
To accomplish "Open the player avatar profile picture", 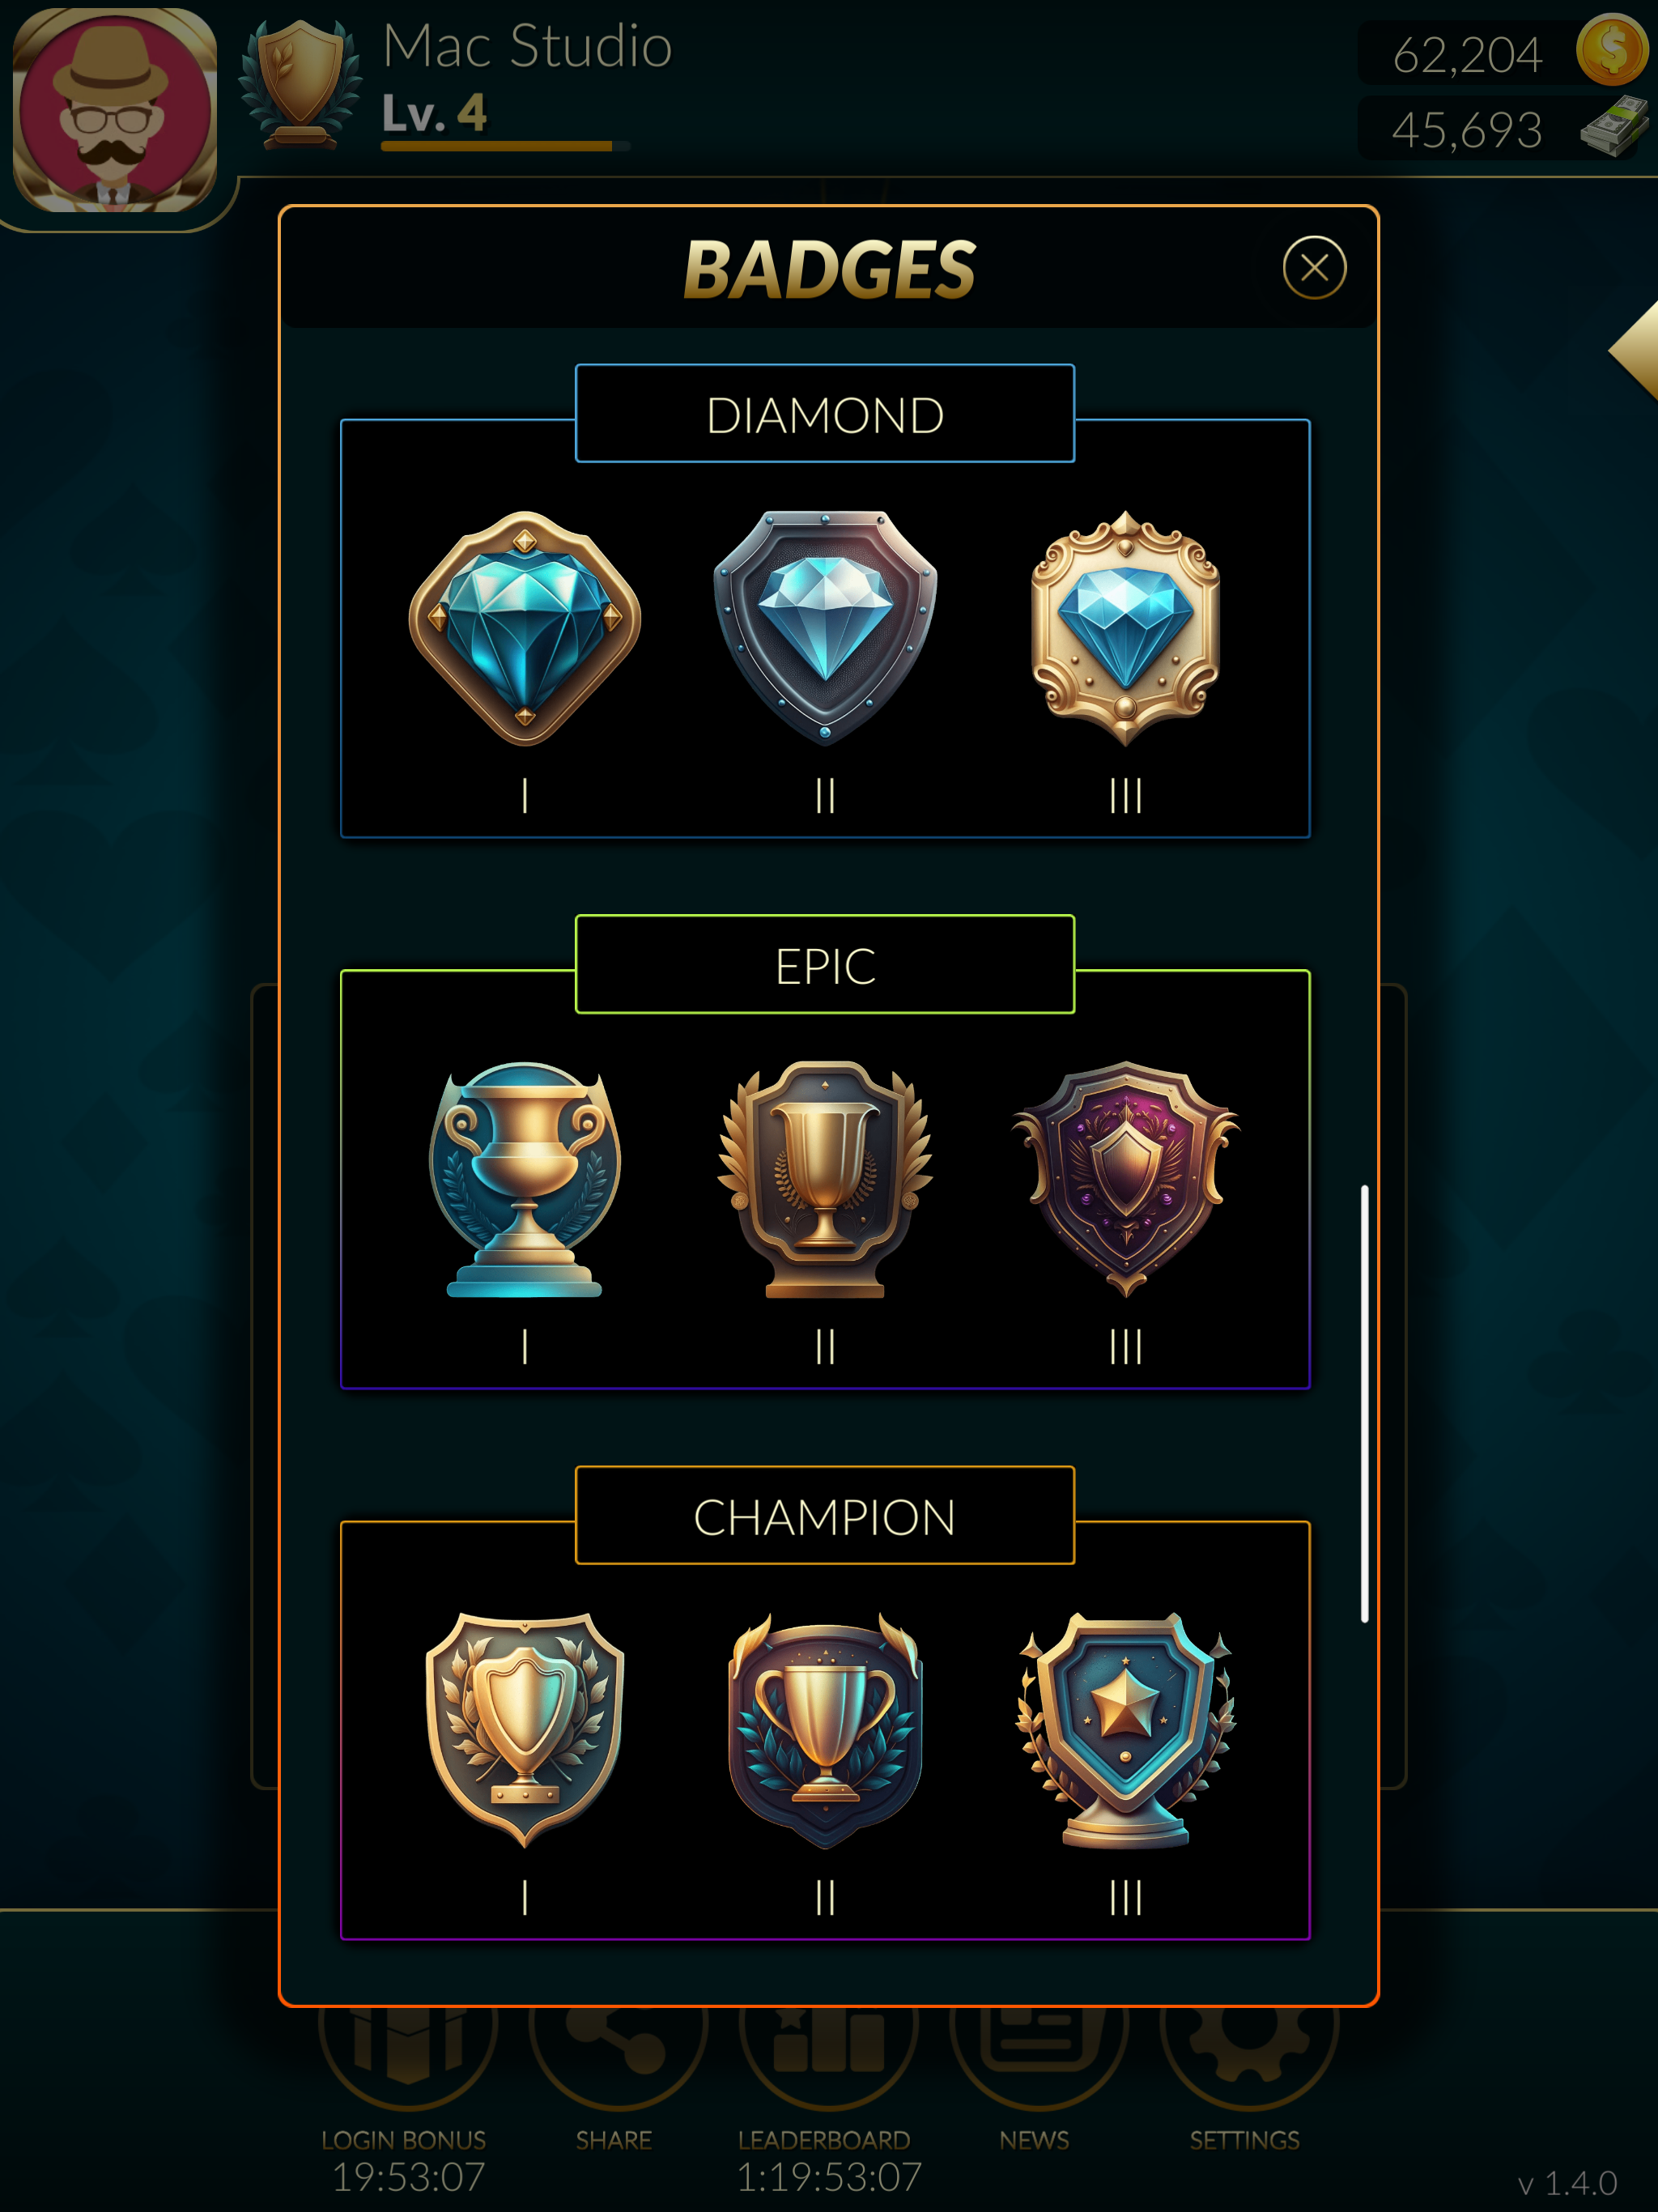I will coord(115,110).
